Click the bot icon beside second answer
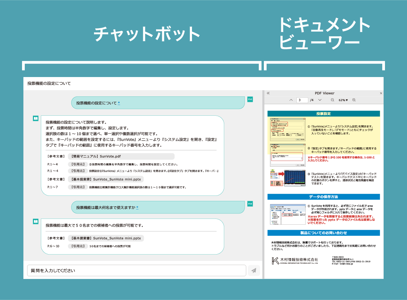This screenshot has width=407, height=300. [36, 221]
